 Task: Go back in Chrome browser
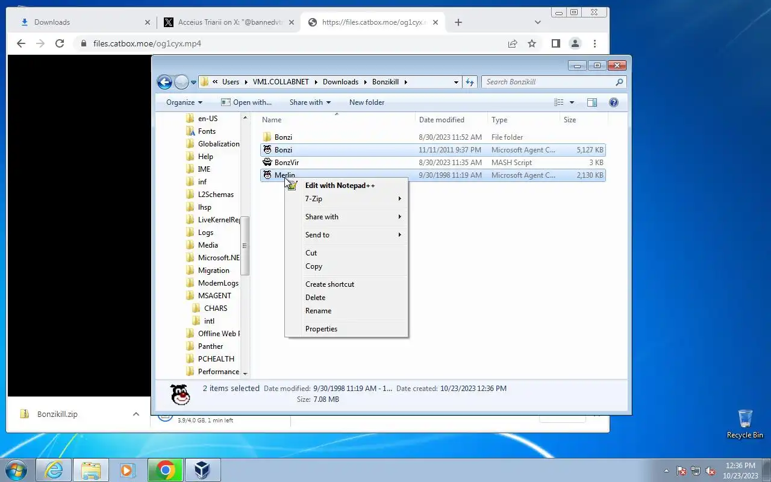point(21,43)
